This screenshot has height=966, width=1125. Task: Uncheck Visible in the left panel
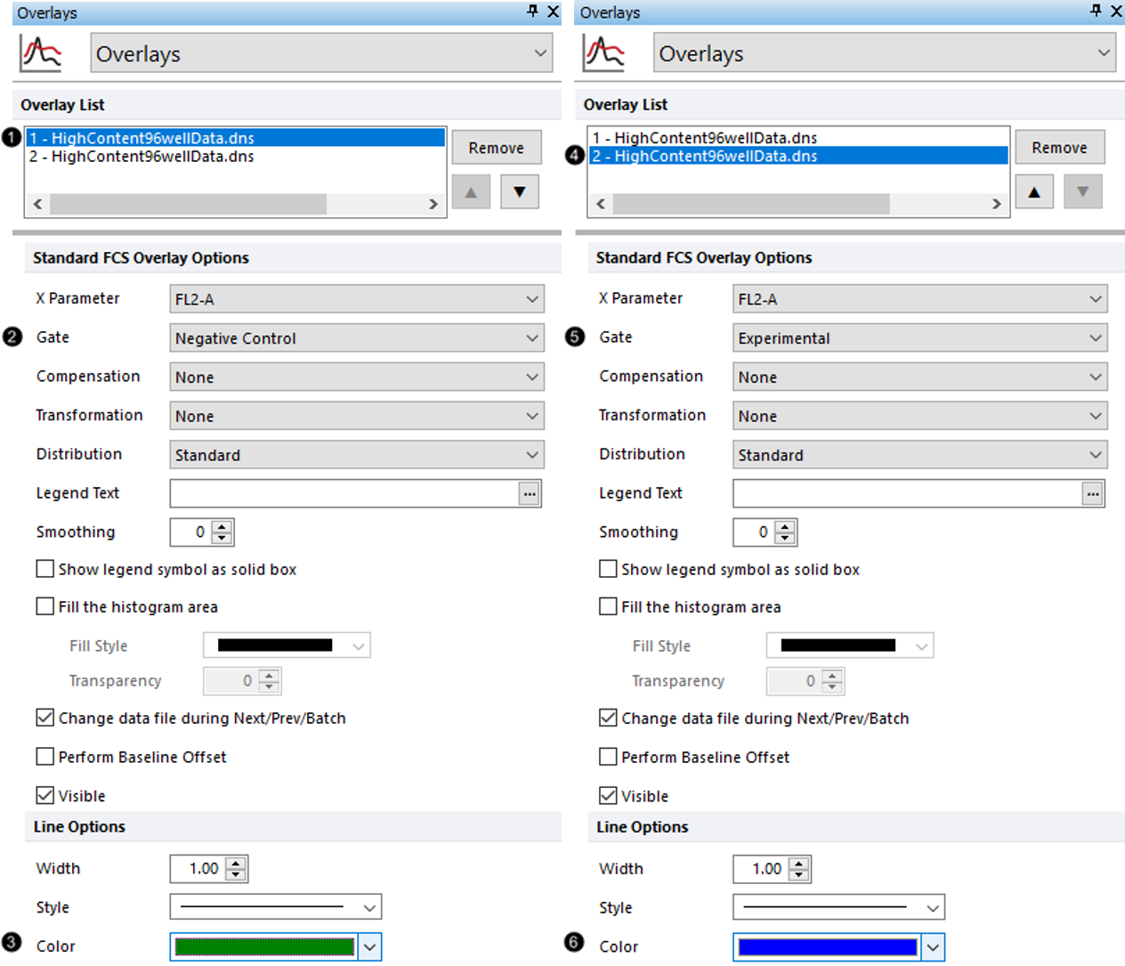pos(45,795)
